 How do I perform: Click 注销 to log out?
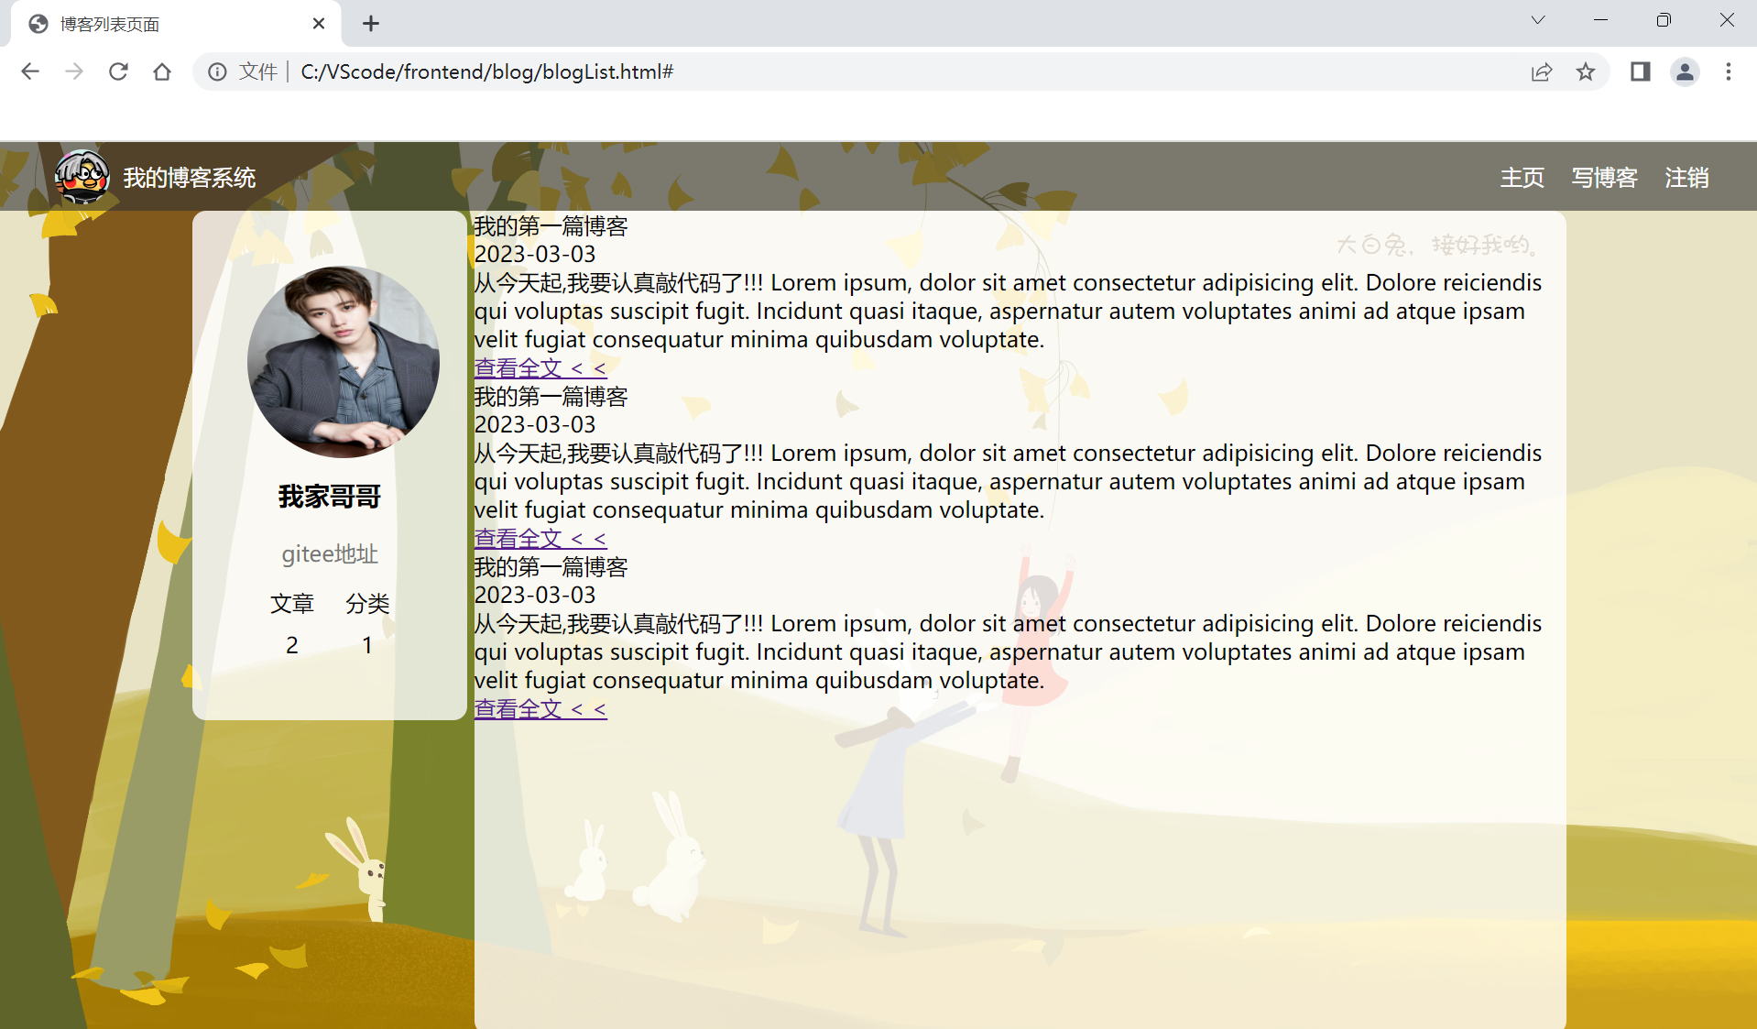[1686, 178]
